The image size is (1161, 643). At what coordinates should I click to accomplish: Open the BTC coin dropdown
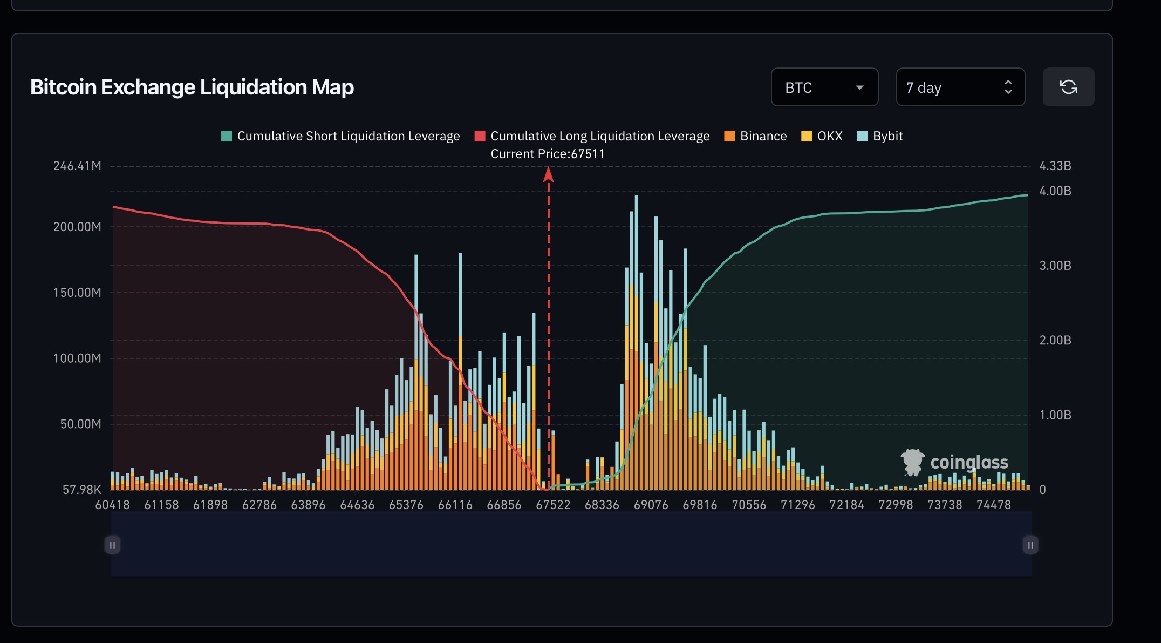point(824,87)
